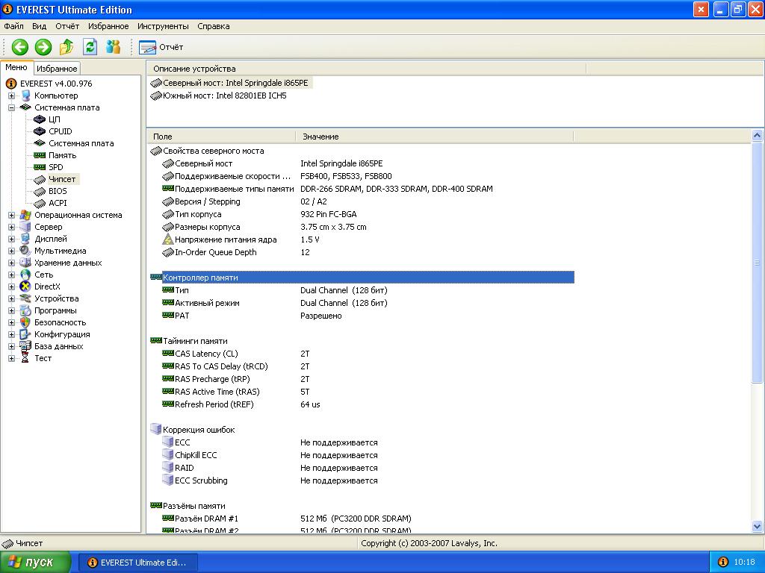Viewport: 765px width, 573px height.
Task: Expand the Операционная система node
Action: (x=11, y=215)
